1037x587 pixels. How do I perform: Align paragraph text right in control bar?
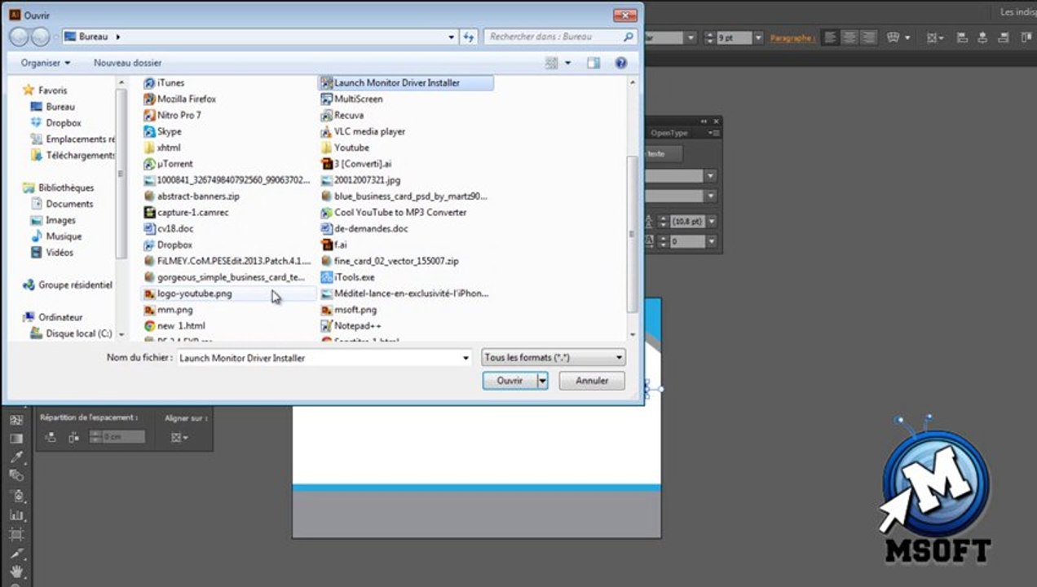[869, 38]
